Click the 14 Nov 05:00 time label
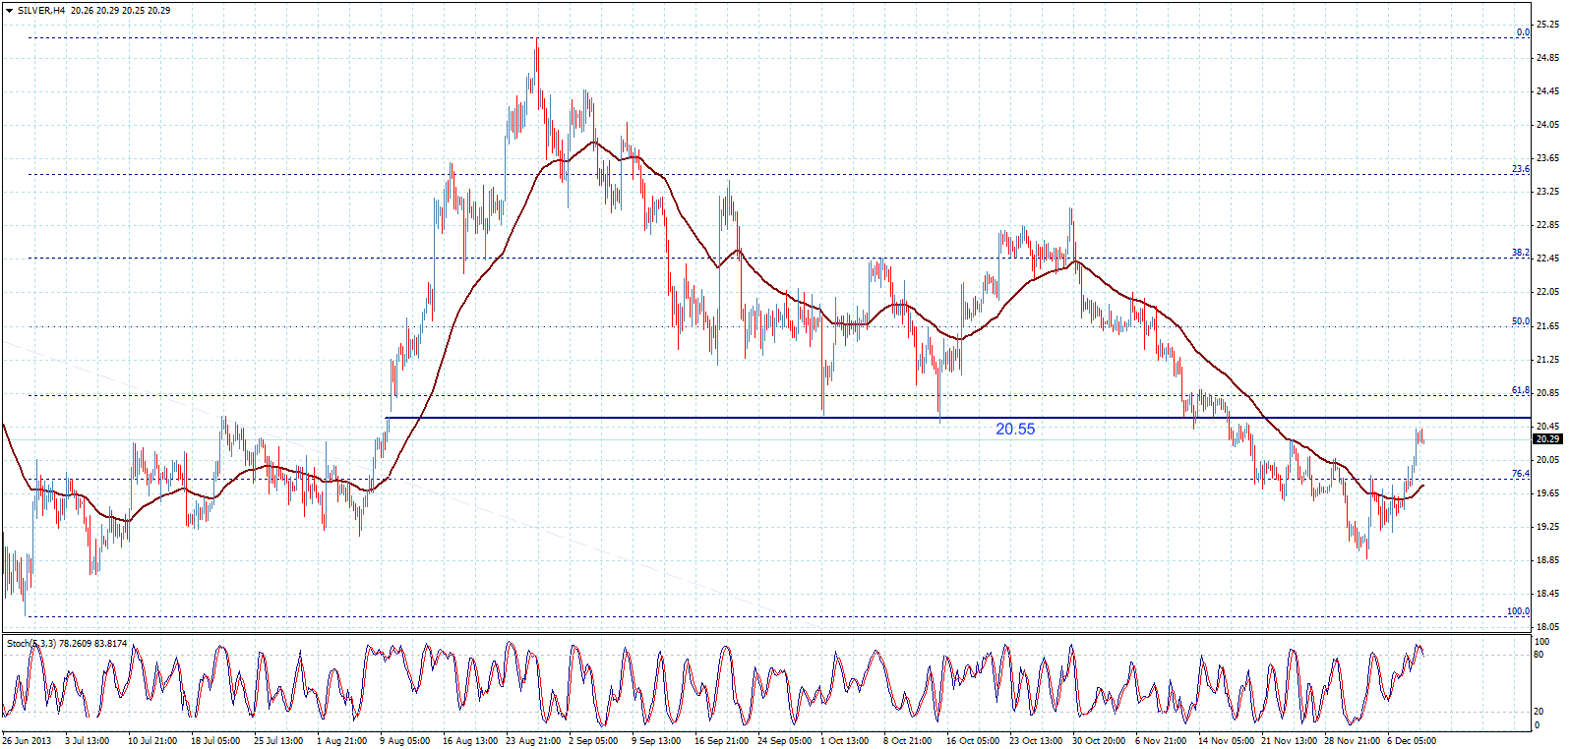 click(x=1226, y=741)
